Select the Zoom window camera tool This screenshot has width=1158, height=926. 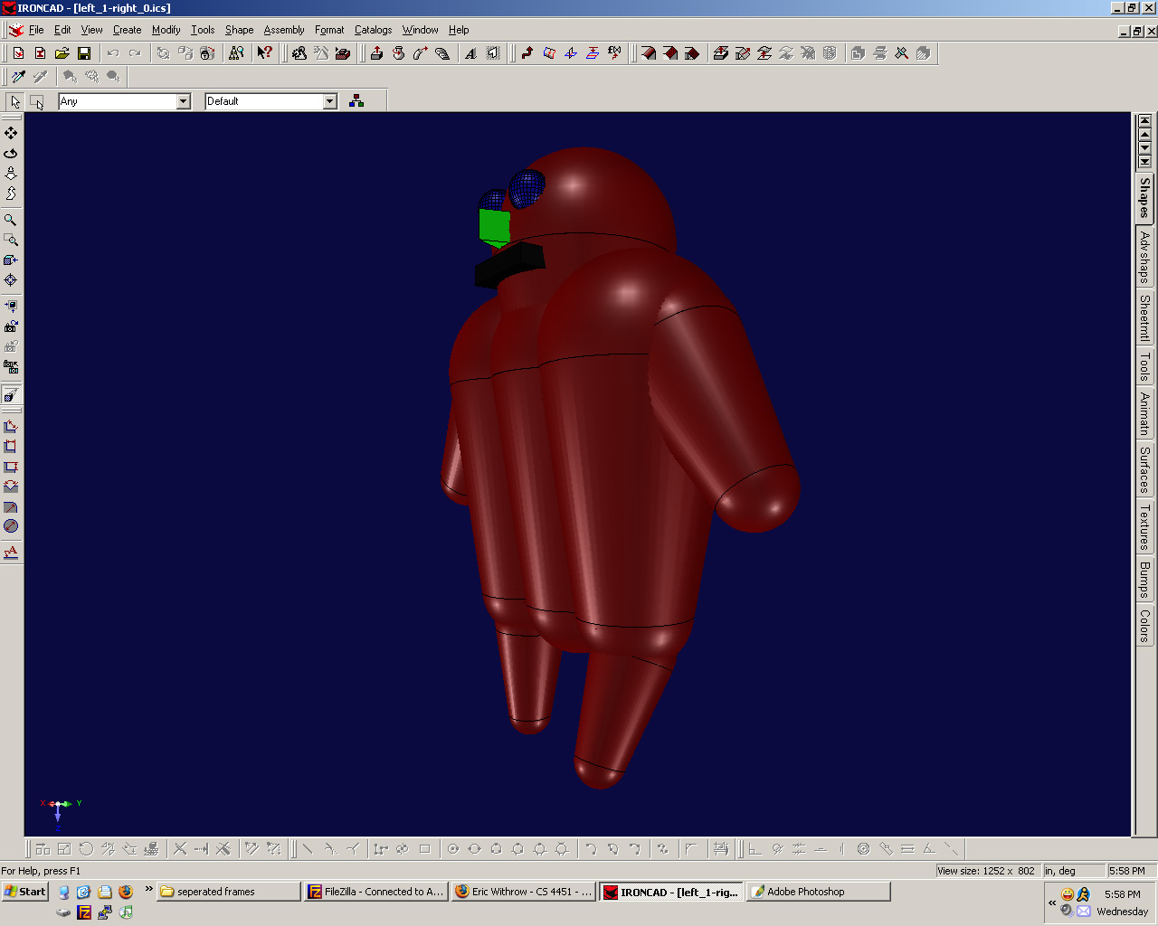coord(11,240)
